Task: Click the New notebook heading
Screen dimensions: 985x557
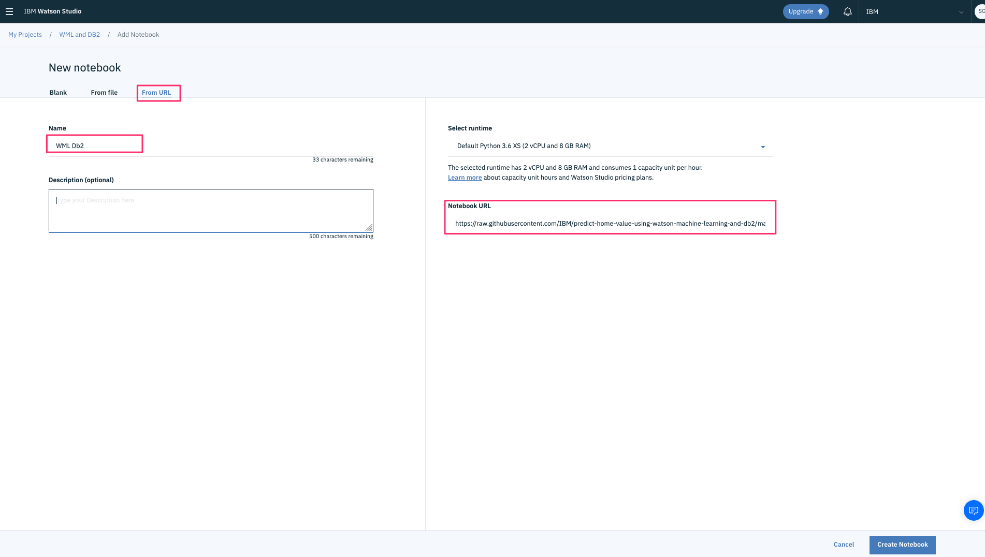Action: (x=85, y=68)
